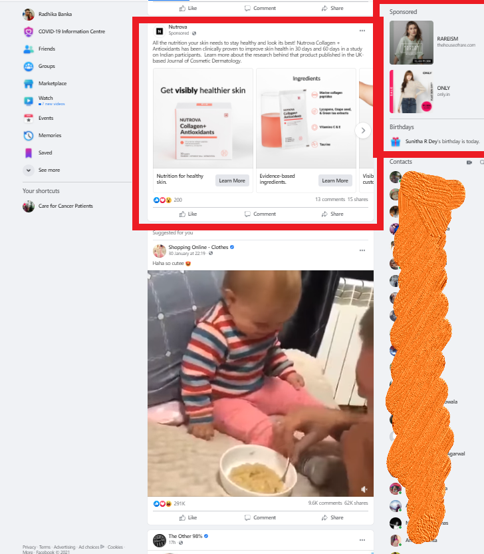Screen dimensions: 484x554
Task: Open the RAREISM sponsored ad thumbnail
Action: 412,43
